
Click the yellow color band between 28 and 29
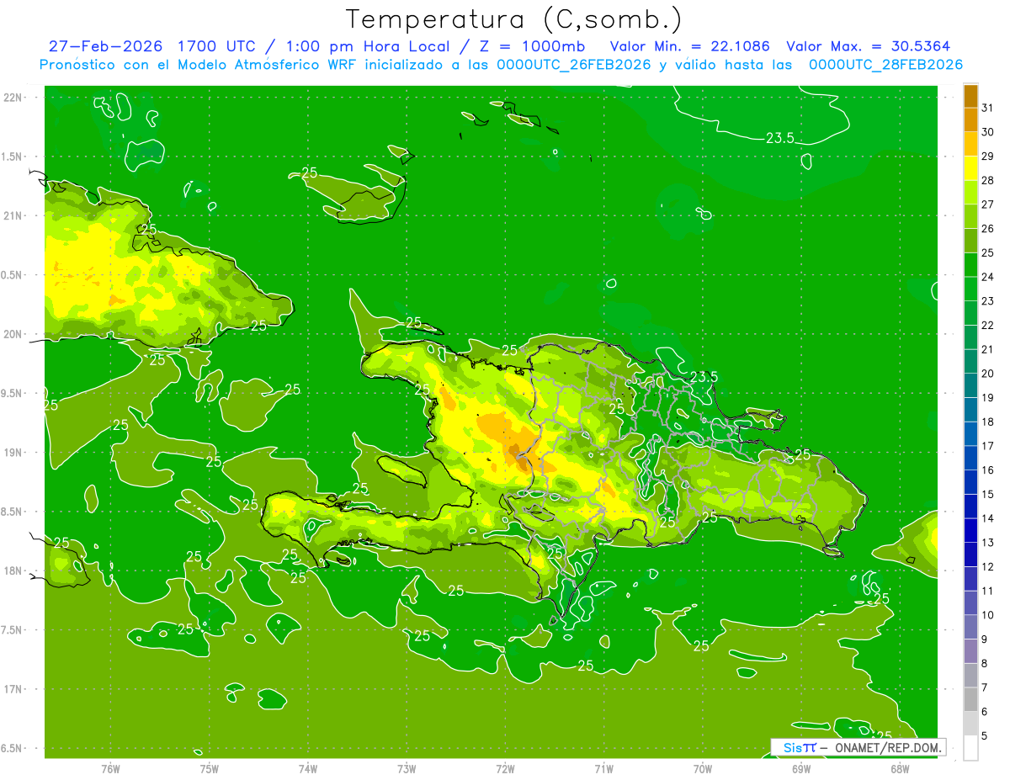[x=971, y=168]
